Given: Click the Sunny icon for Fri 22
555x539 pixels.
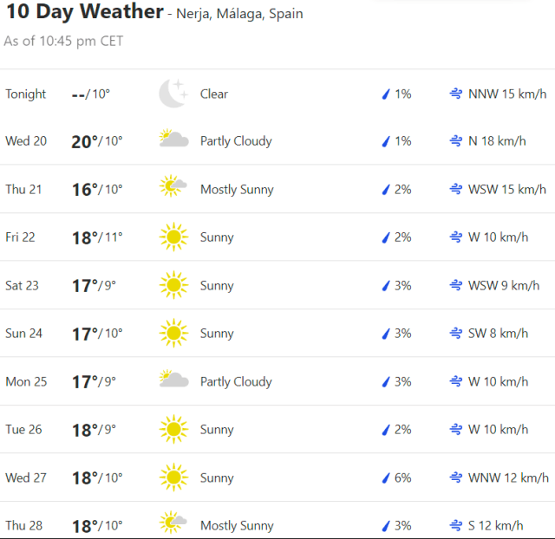Looking at the screenshot, I should click(x=173, y=237).
